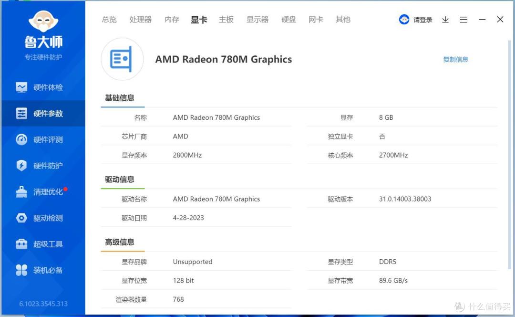Screen dimensions: 515x317
Task: Click 驱动信息 section heading
Action: [x=120, y=179]
